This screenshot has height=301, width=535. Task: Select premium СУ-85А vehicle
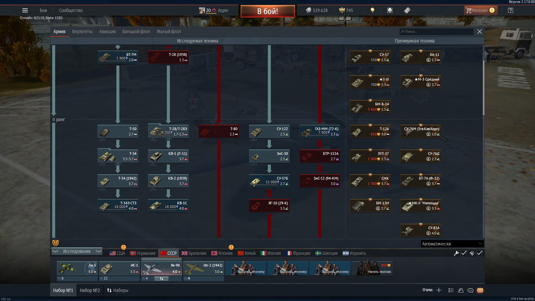pos(421,230)
